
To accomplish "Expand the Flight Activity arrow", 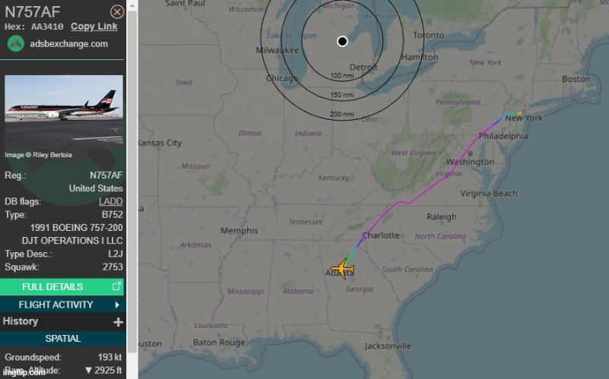I will (117, 305).
